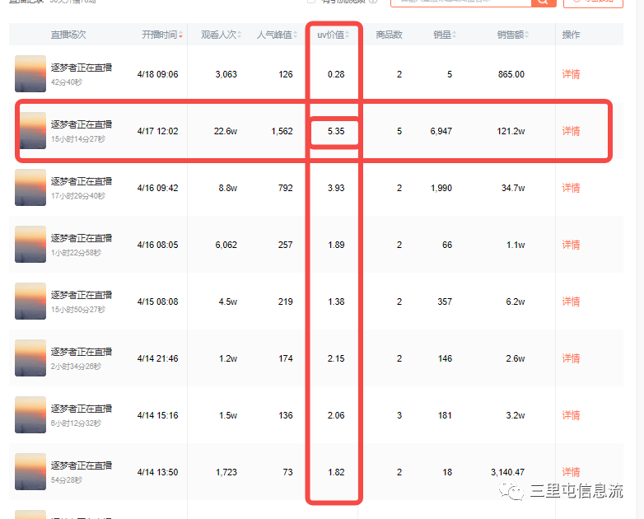
Task: Click the viewer count 22.6w
Action: click(x=226, y=131)
